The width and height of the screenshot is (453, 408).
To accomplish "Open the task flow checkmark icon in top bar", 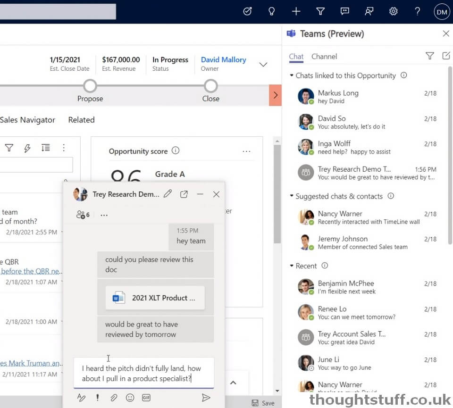I will 247,11.
